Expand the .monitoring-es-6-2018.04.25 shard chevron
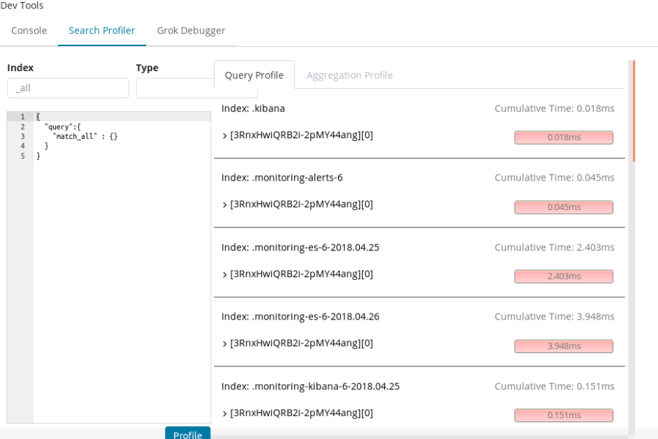658x439 pixels. click(224, 275)
